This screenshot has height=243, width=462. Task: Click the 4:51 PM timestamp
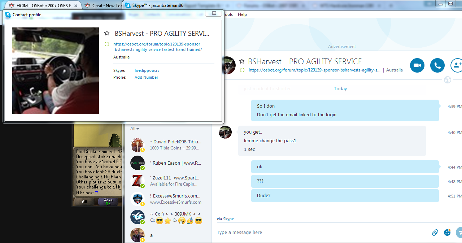pyautogui.click(x=454, y=196)
